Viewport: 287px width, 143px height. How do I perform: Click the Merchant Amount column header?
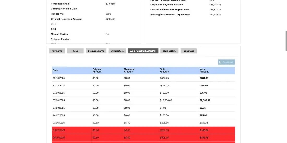click(129, 70)
